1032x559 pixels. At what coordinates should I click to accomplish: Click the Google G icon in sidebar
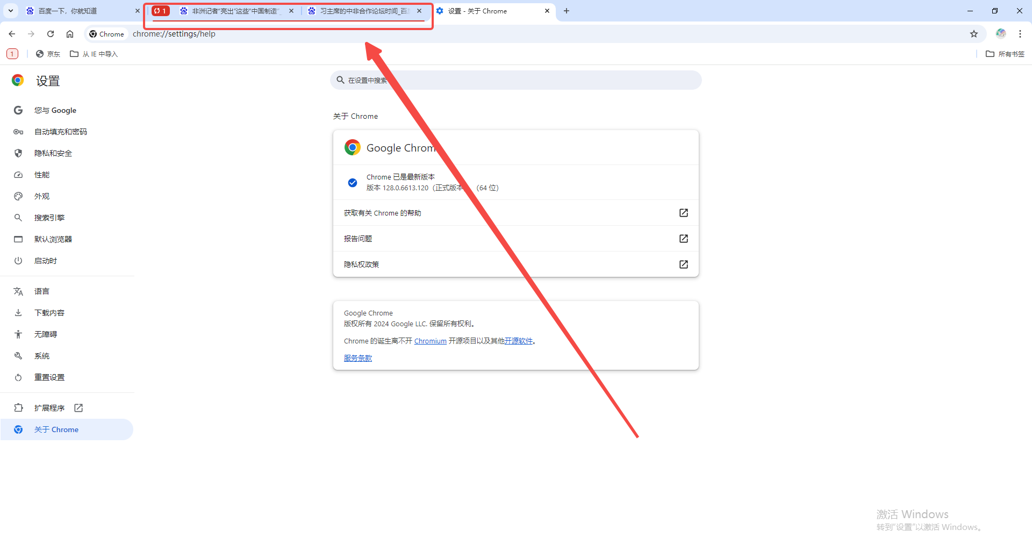18,110
